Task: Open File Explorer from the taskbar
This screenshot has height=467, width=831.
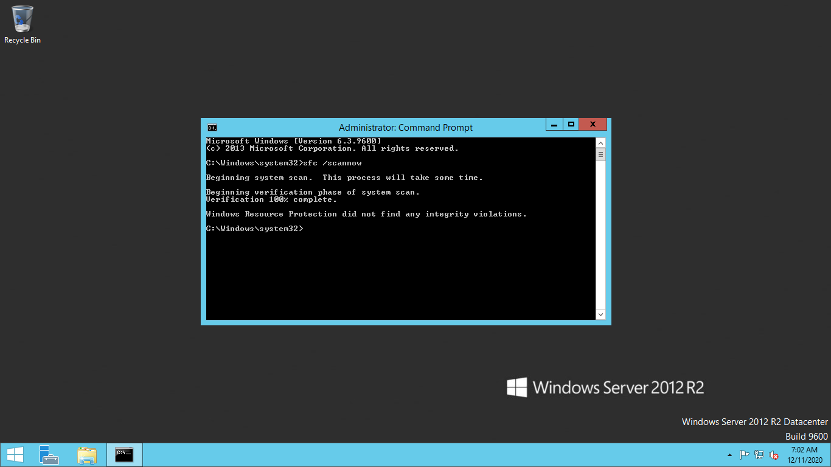Action: [x=87, y=455]
